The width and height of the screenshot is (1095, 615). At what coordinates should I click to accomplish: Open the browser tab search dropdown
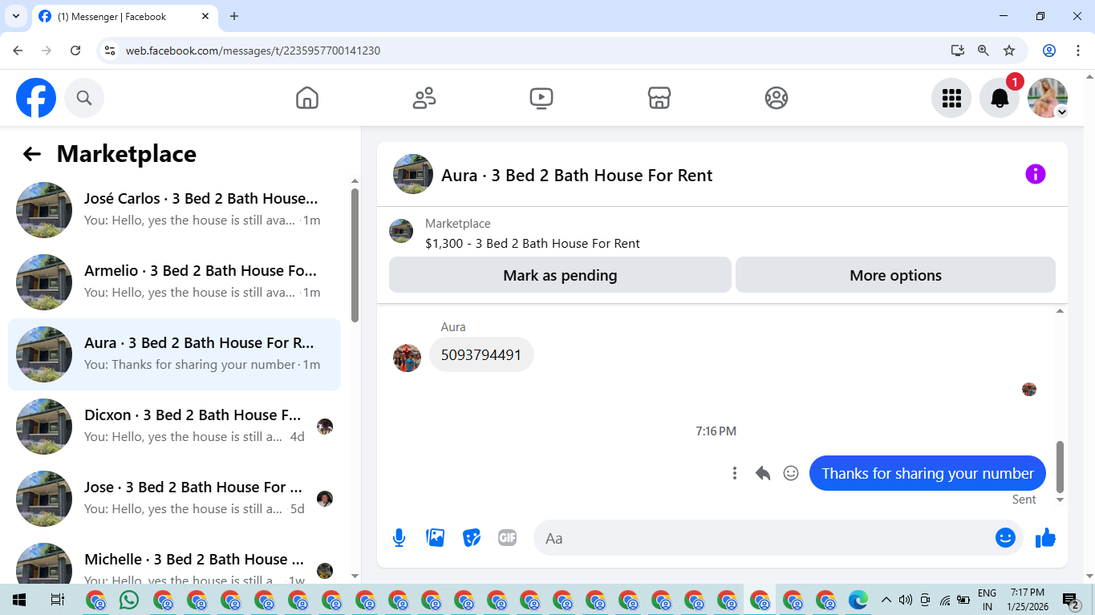(x=14, y=16)
